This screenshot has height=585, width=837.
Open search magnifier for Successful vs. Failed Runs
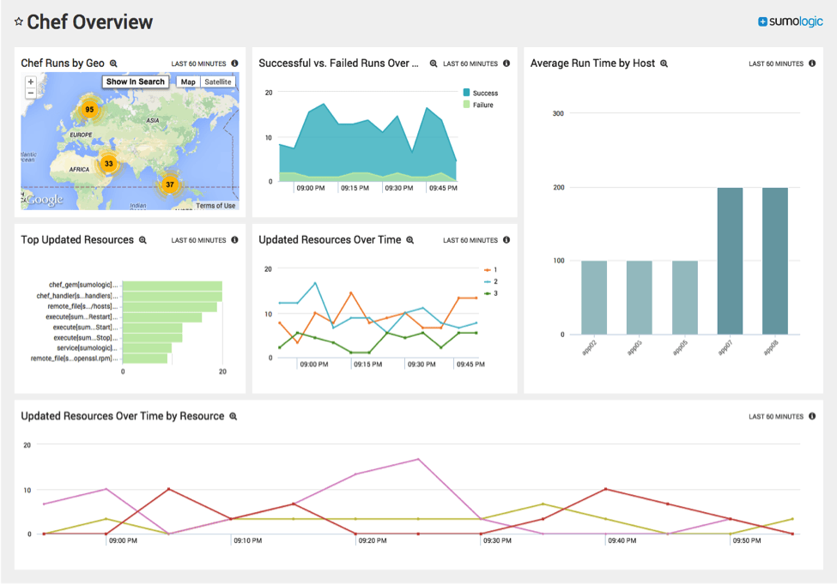pos(434,63)
